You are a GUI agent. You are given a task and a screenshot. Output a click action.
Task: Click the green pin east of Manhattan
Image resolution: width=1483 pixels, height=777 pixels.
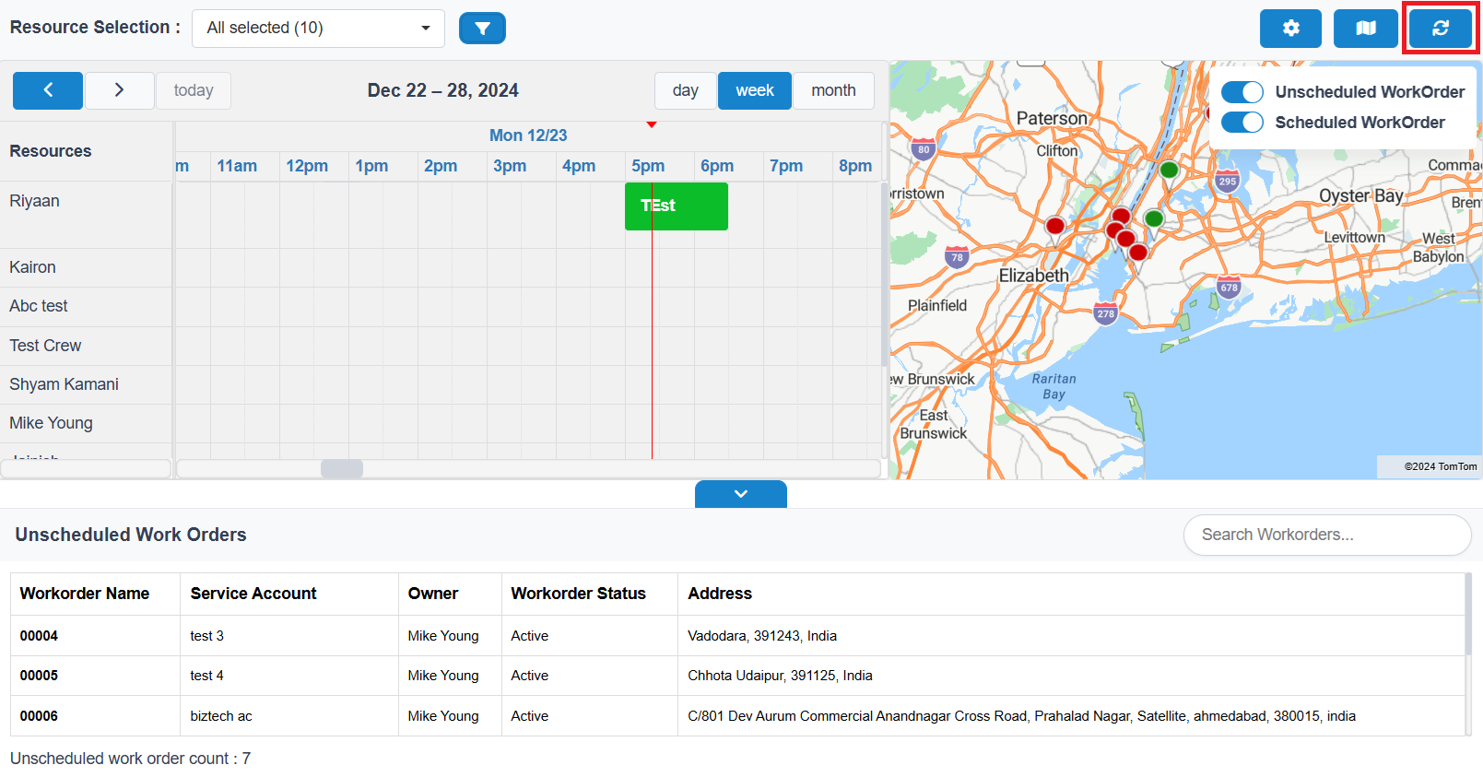[x=1154, y=218]
